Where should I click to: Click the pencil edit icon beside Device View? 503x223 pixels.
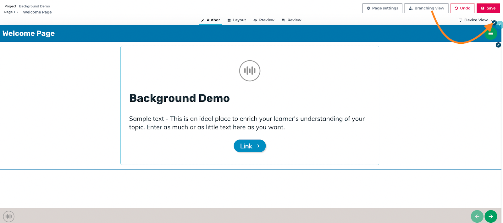tap(494, 23)
